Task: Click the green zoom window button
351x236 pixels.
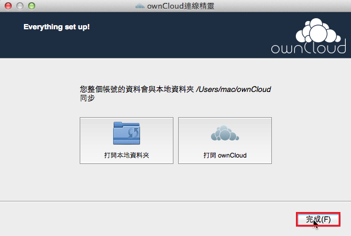Action: 32,6
